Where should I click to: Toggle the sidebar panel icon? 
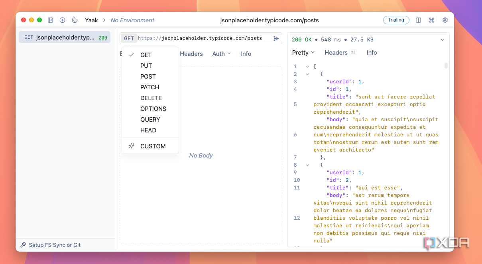pos(51,20)
